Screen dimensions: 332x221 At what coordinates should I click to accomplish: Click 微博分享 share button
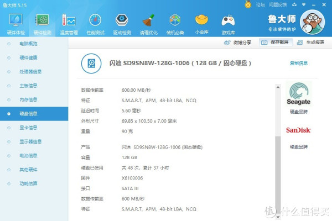[237, 43]
